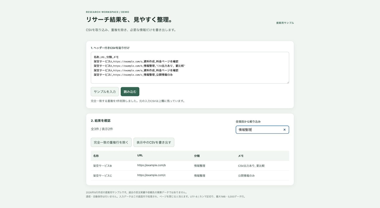Image resolution: width=380 pixels, height=208 pixels.
Task: Click the CSVを取り込み subtitle text
Action: pyautogui.click(x=131, y=30)
